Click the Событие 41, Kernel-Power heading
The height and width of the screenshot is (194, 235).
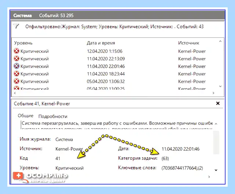click(x=42, y=104)
